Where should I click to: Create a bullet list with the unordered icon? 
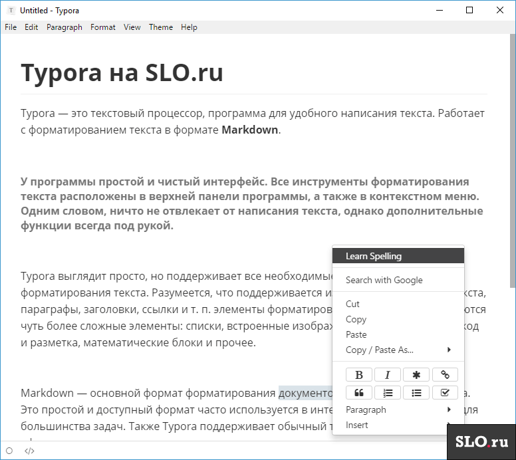coord(416,393)
